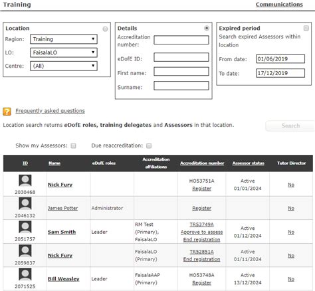
Task: Click Sam Smith's profile avatar icon
Action: (25, 227)
